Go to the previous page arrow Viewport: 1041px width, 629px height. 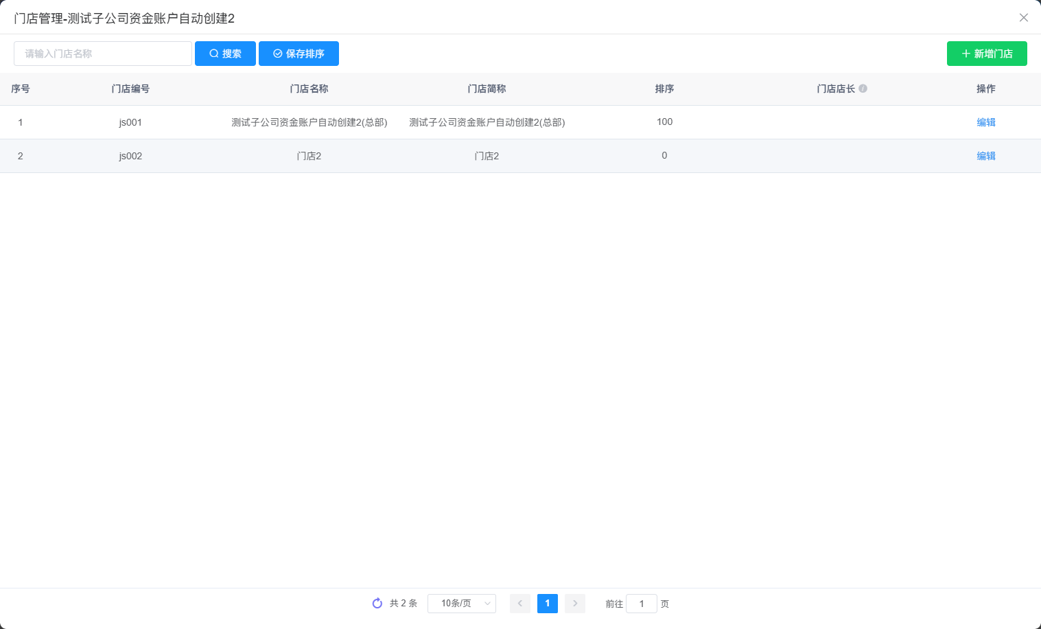520,604
